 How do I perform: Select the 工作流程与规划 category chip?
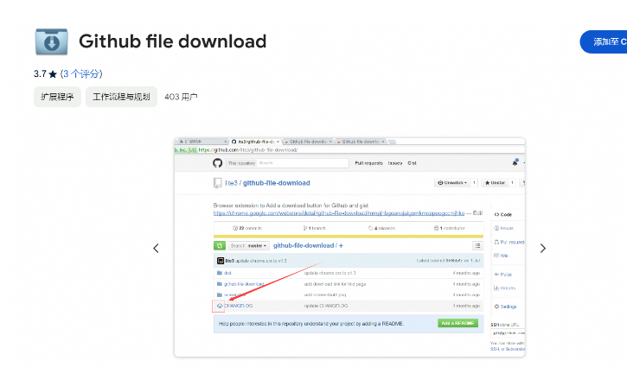121,97
